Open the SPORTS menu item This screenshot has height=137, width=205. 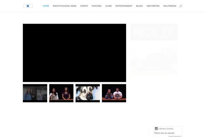tap(84, 6)
